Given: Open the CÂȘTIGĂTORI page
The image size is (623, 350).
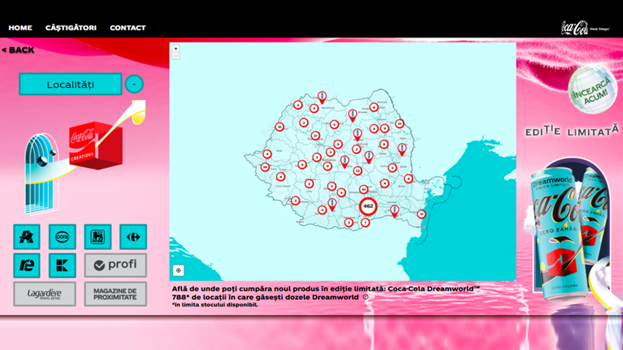Looking at the screenshot, I should [x=71, y=28].
